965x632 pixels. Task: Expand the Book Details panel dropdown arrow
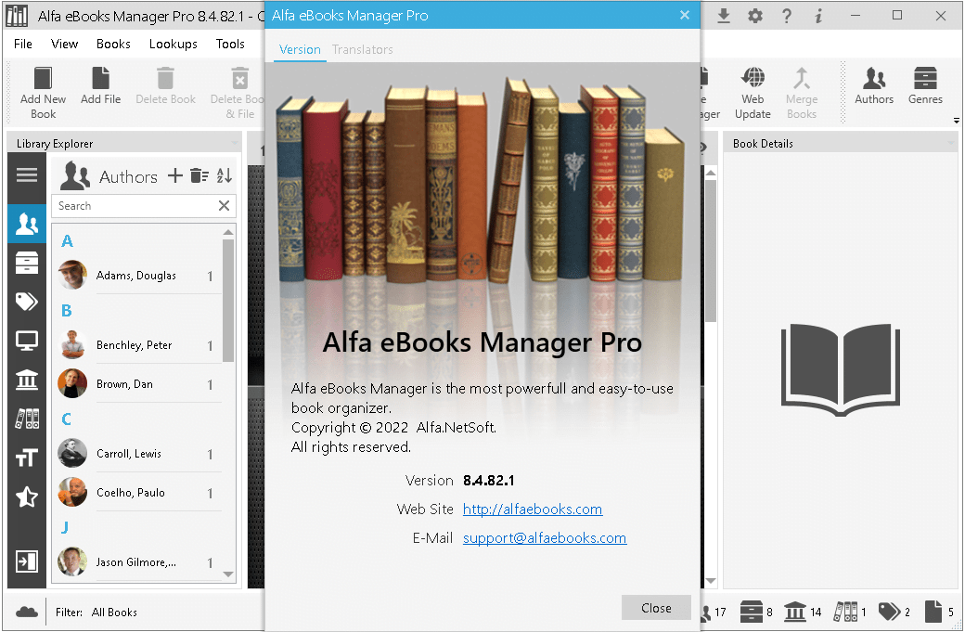coord(952,144)
